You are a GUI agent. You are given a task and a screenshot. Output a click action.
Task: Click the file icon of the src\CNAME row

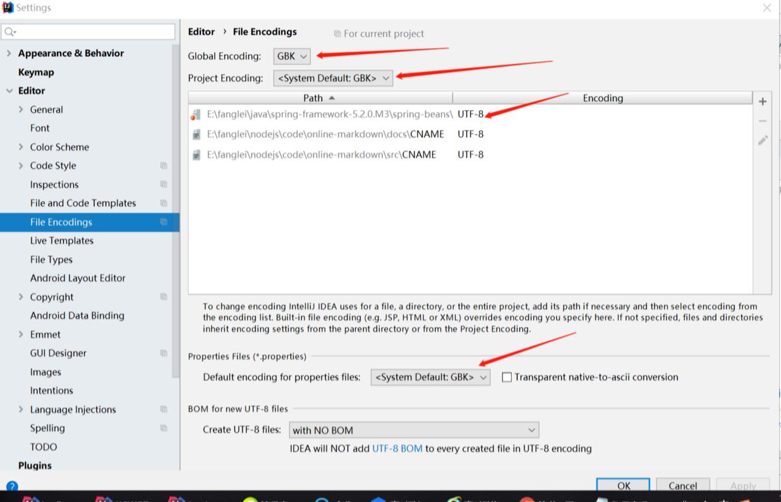click(x=197, y=154)
